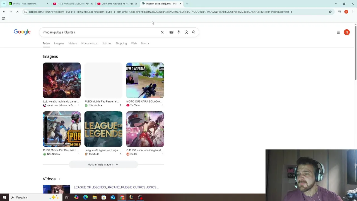Click the Windows Pesquisar search box
357x201 pixels.
pos(36,197)
